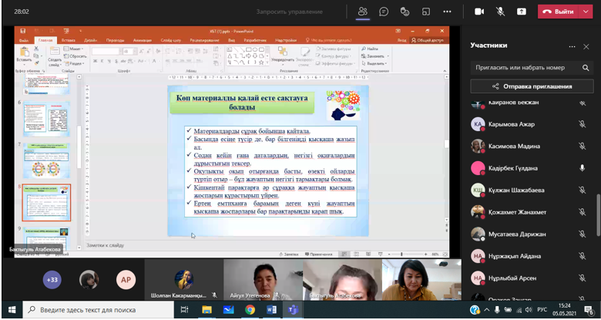Click the Отправка приглашения button
The width and height of the screenshot is (601, 320).
point(531,86)
